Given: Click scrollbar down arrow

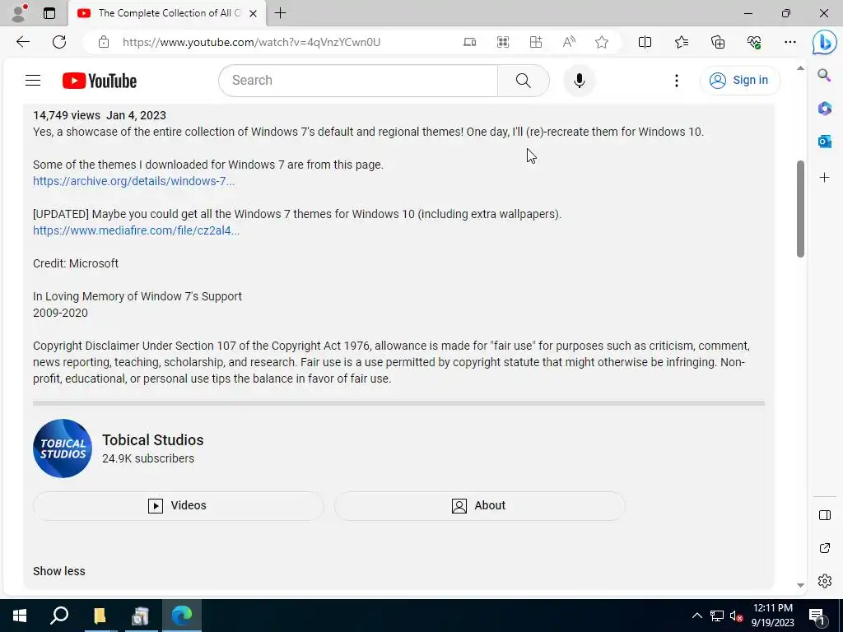Looking at the screenshot, I should [800, 585].
